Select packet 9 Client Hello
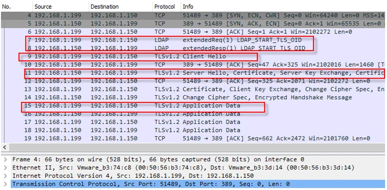Screen dimensions: 387x190 pyautogui.click(x=193, y=56)
